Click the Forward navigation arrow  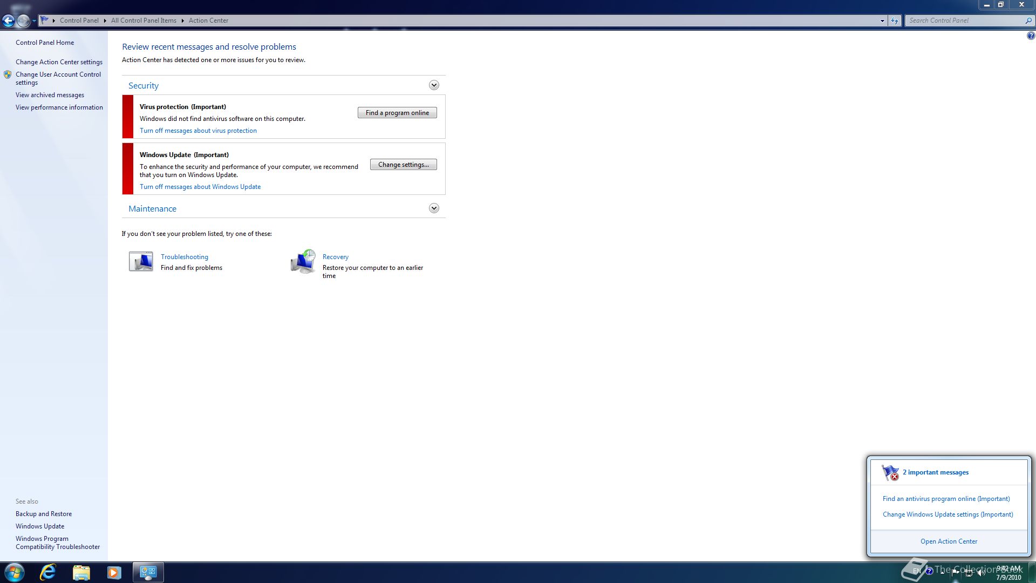tap(23, 21)
